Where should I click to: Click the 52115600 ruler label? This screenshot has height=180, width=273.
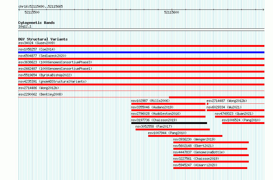click(171, 12)
